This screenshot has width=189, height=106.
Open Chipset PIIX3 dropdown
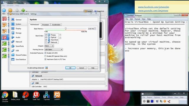[49, 46]
